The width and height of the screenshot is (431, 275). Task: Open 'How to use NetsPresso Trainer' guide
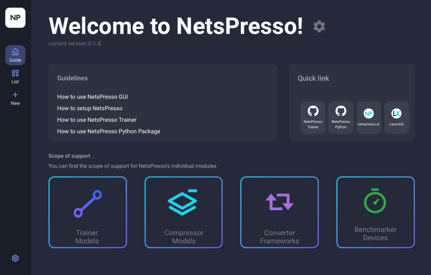click(x=97, y=120)
